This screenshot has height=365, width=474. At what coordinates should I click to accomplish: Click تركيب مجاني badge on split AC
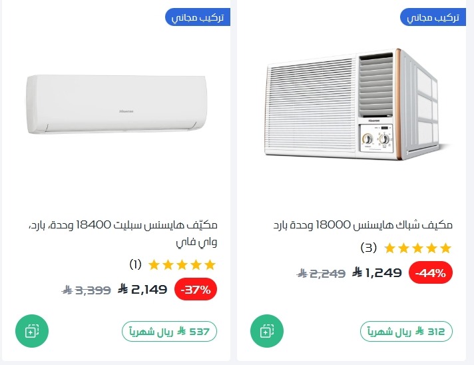coord(198,18)
